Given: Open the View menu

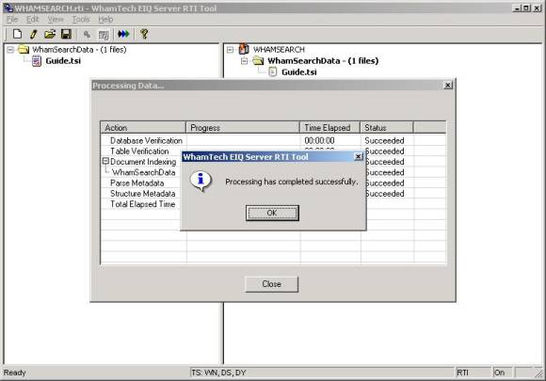Looking at the screenshot, I should point(56,20).
